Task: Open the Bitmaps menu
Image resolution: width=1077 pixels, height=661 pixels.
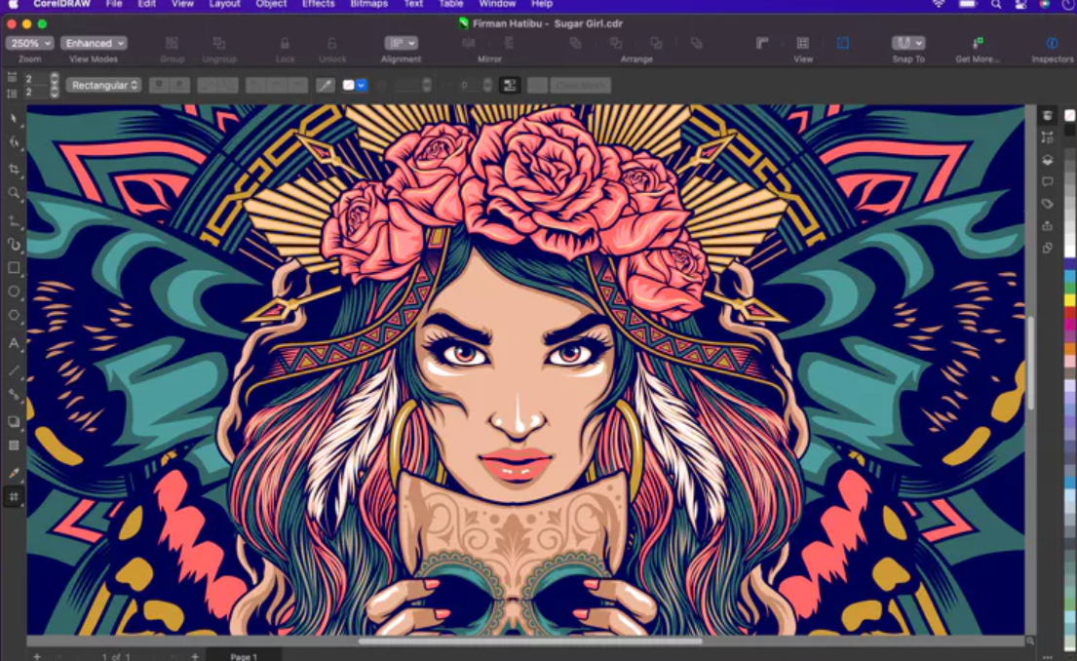Action: (369, 4)
